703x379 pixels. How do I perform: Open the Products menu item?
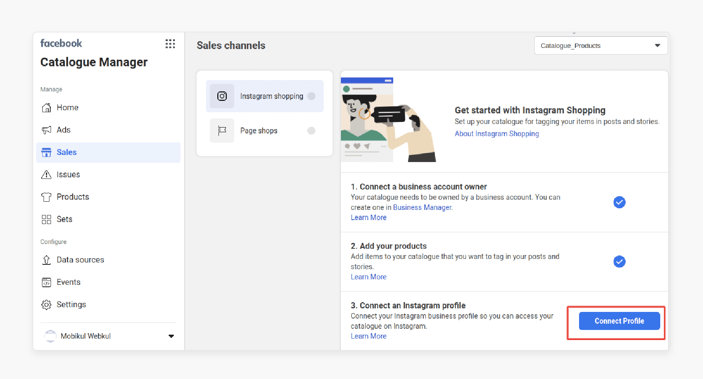108,197
